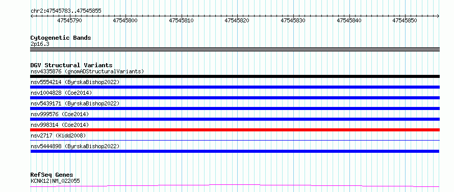The image size is (454, 192).
Task: Select the blue bar under nsv999576
Action: (x=235, y=119)
